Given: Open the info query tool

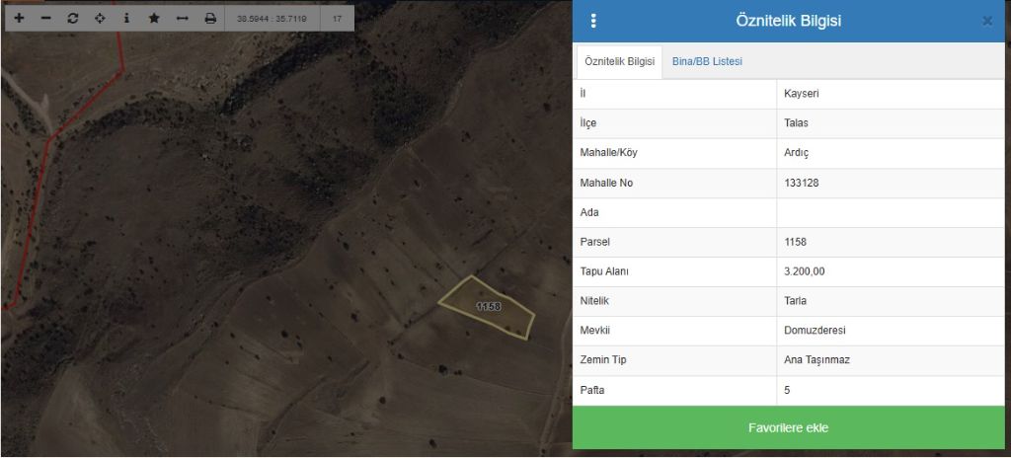Looking at the screenshot, I should 126,18.
